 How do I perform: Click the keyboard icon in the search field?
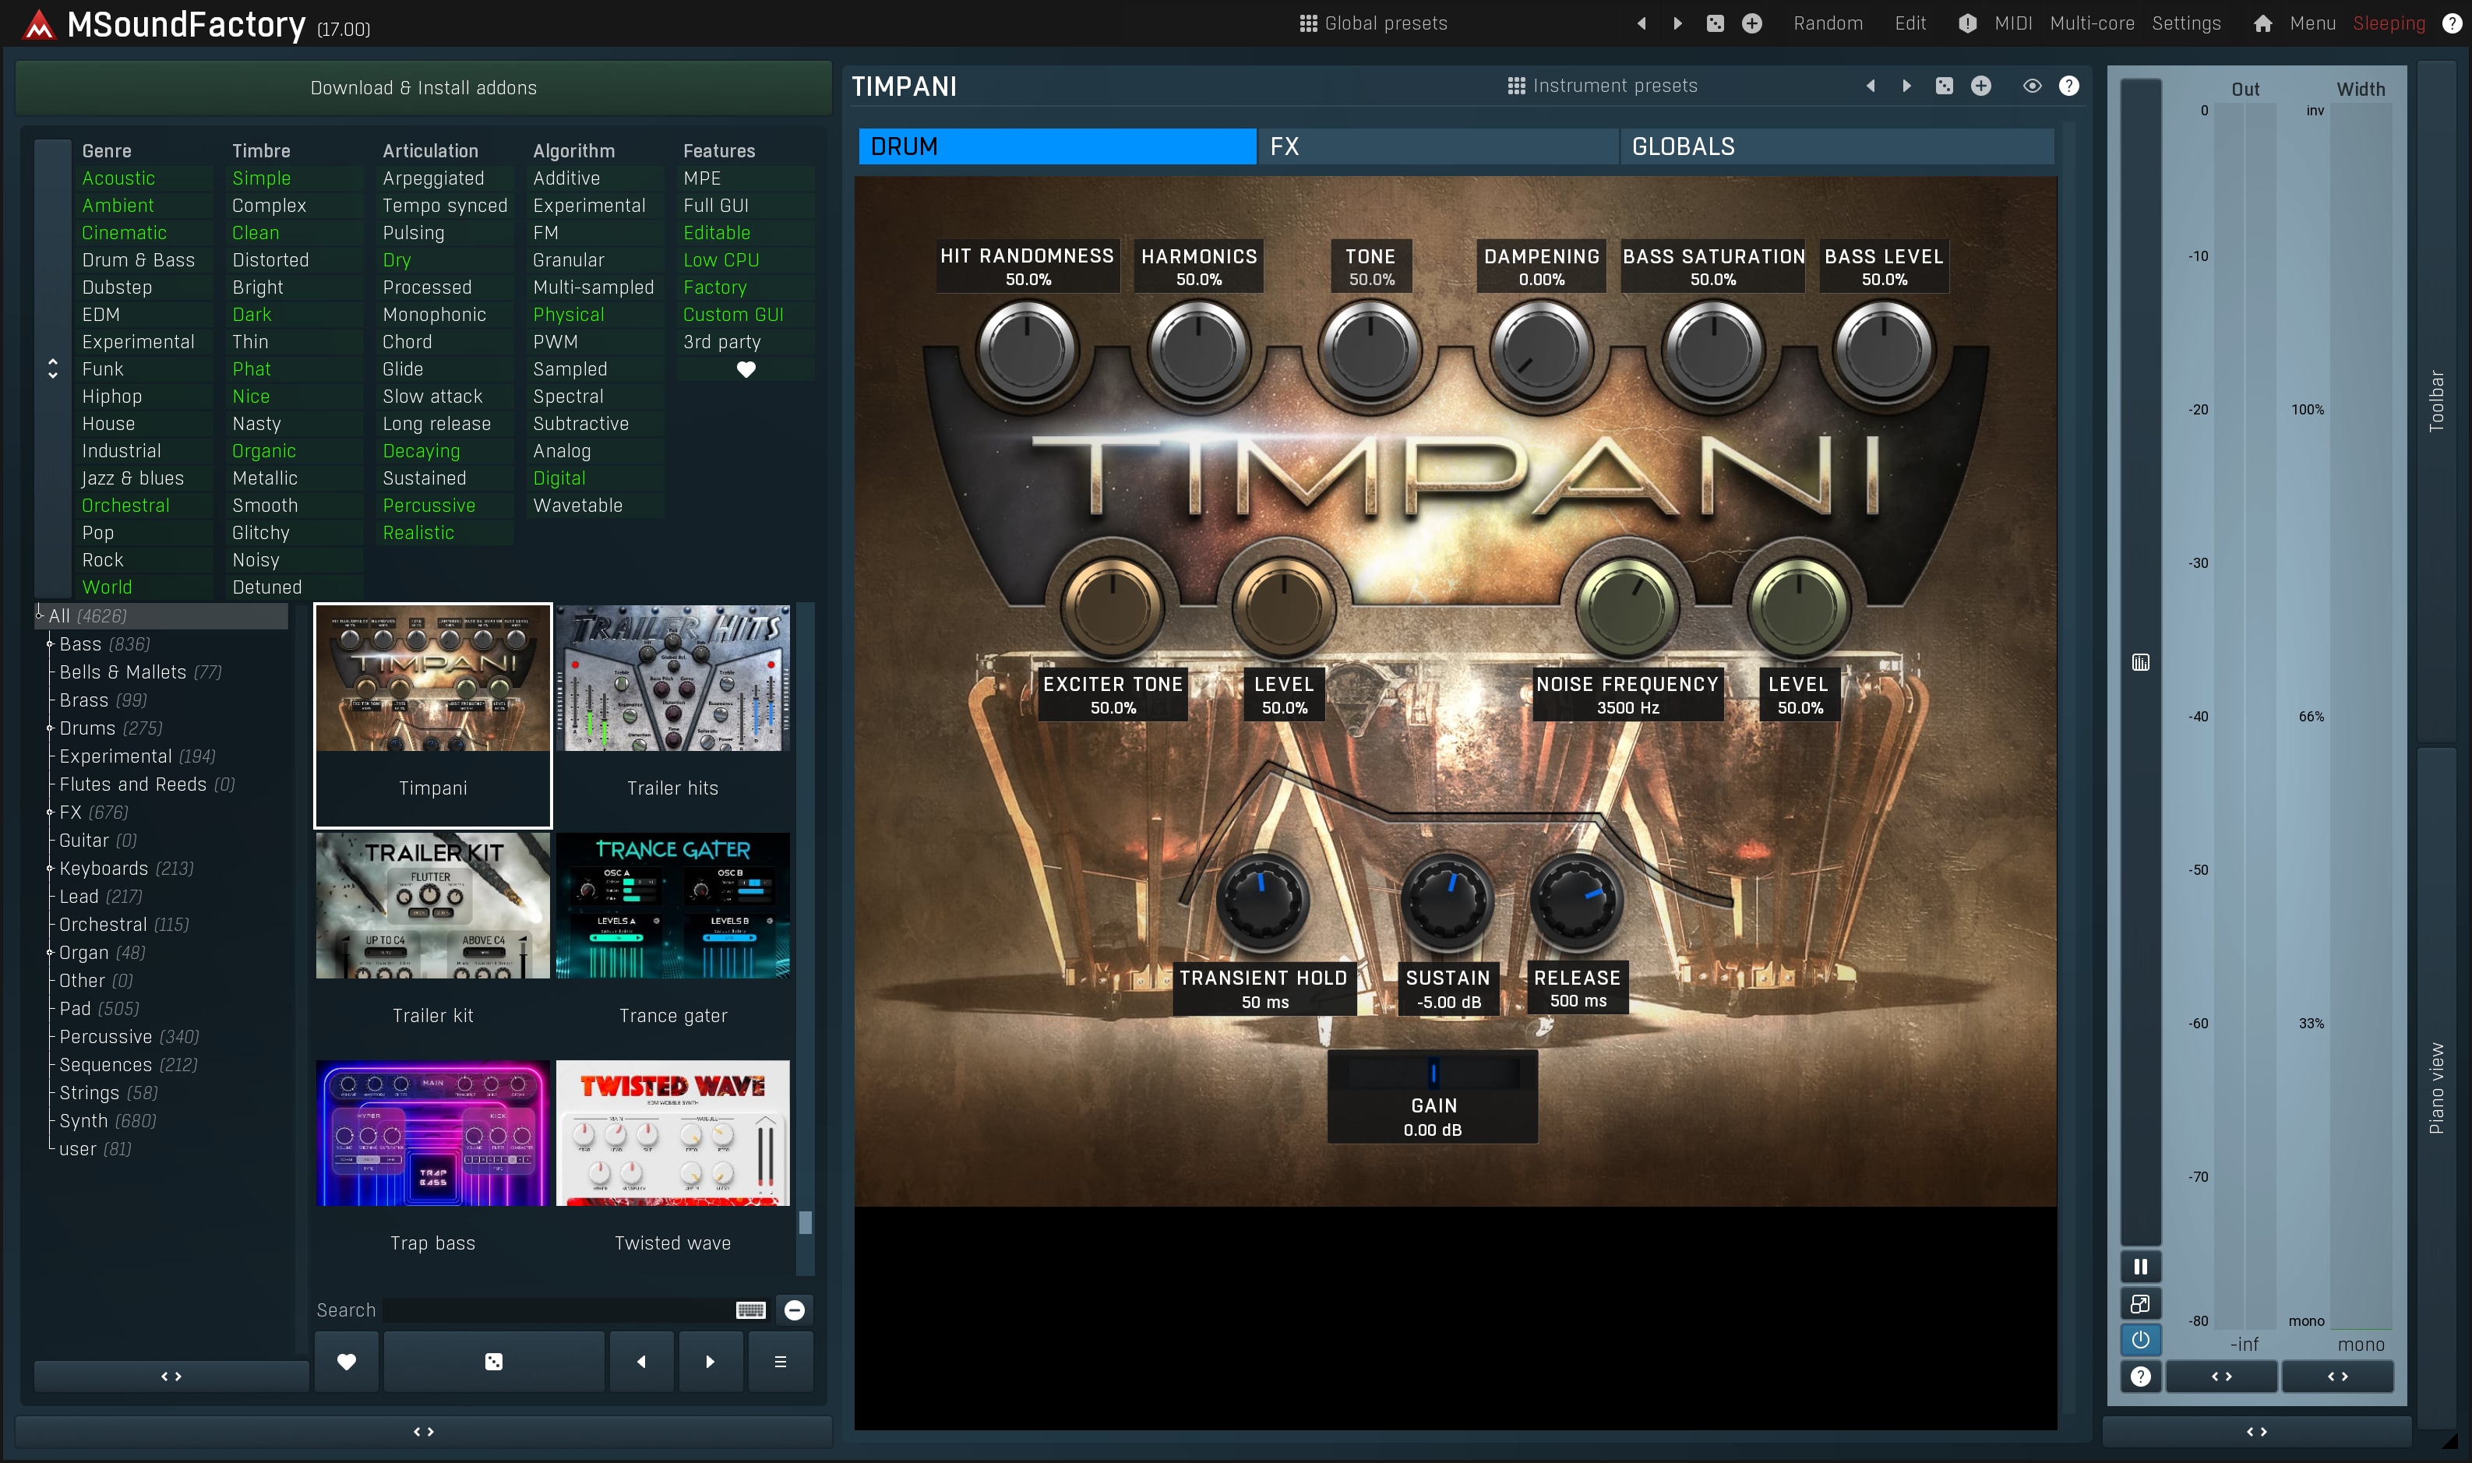point(750,1310)
